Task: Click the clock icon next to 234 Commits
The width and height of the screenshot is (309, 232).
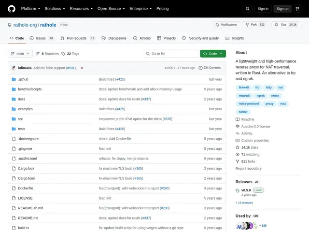Action: pyautogui.click(x=200, y=68)
